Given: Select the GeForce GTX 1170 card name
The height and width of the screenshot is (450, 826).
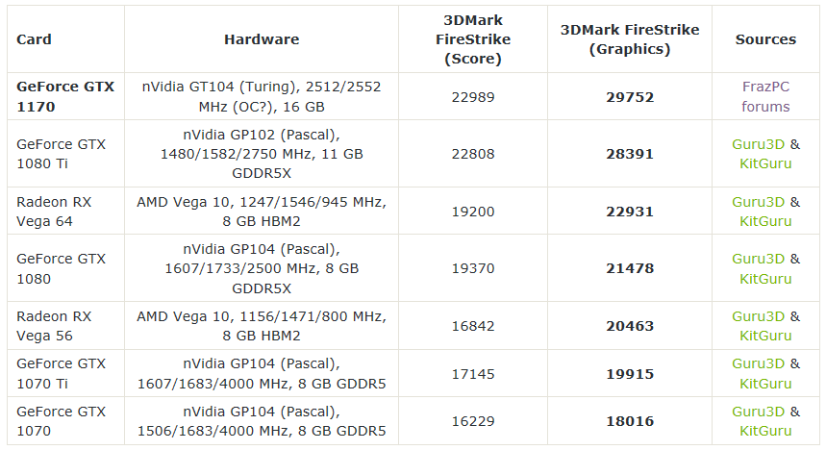Looking at the screenshot, I should [x=65, y=96].
